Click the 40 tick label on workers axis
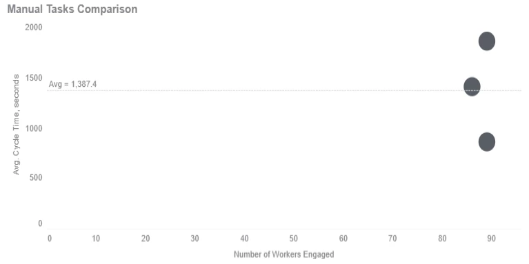529x264 pixels. click(x=244, y=238)
